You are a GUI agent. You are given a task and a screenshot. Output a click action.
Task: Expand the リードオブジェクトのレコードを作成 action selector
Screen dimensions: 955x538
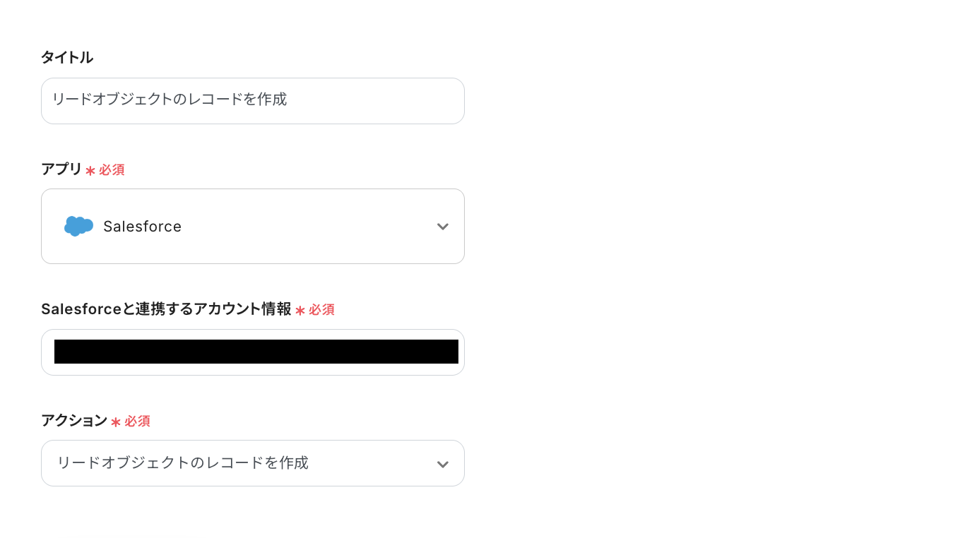tap(253, 463)
